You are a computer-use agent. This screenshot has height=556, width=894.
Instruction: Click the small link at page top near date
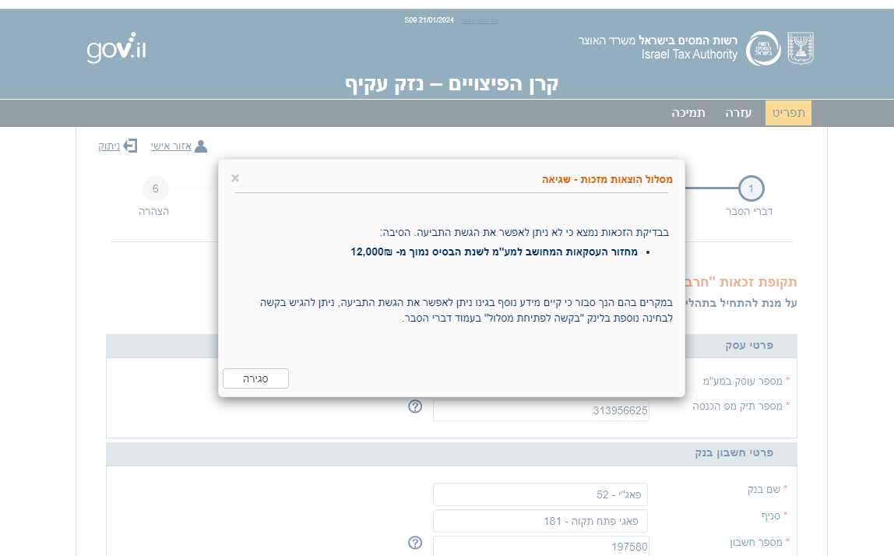480,20
